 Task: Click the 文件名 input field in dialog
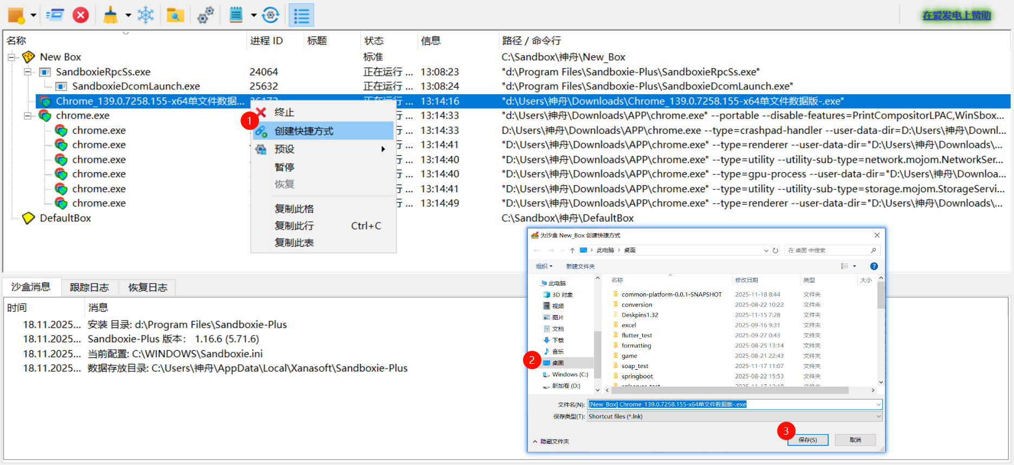coord(735,404)
